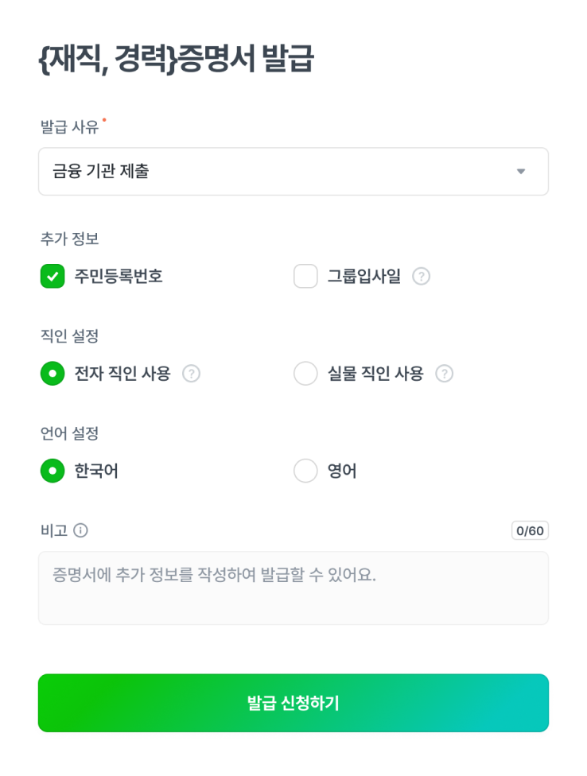Click the {재직, 경력}증명서 발급 heading
Viewport: 587px width, 776px height.
[176, 60]
